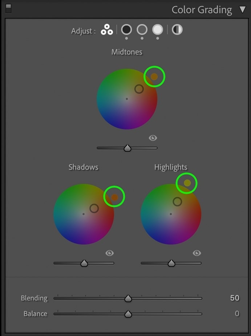This screenshot has width=251, height=336.
Task: Click the orange hue handle on Midtones wheel
Action: pos(154,76)
